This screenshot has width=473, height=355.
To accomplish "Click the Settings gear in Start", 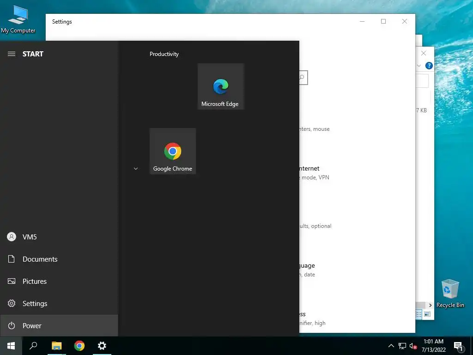I will tap(12, 303).
